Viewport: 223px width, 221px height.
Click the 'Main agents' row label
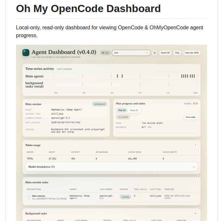click(x=34, y=76)
